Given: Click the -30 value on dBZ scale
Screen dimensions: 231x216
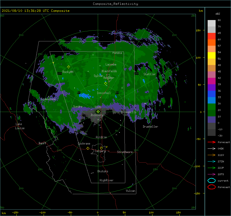Looking at the screenshot, I should [220, 136].
